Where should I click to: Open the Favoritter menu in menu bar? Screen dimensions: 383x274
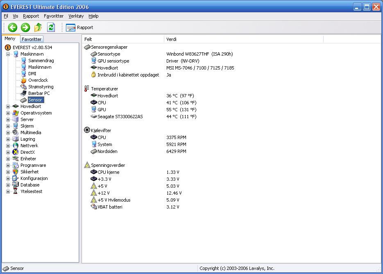(54, 16)
